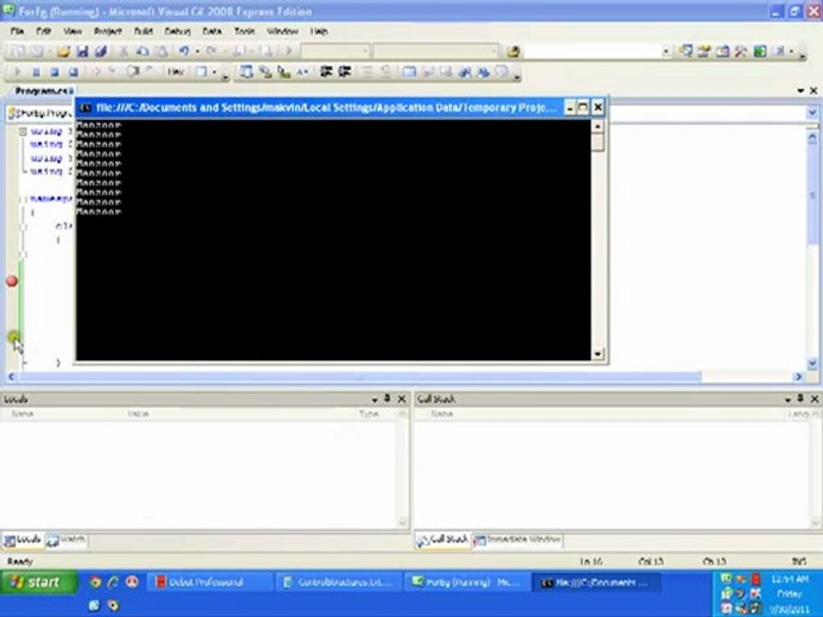Open the Object Browser icon
823x617 pixels.
(723, 51)
